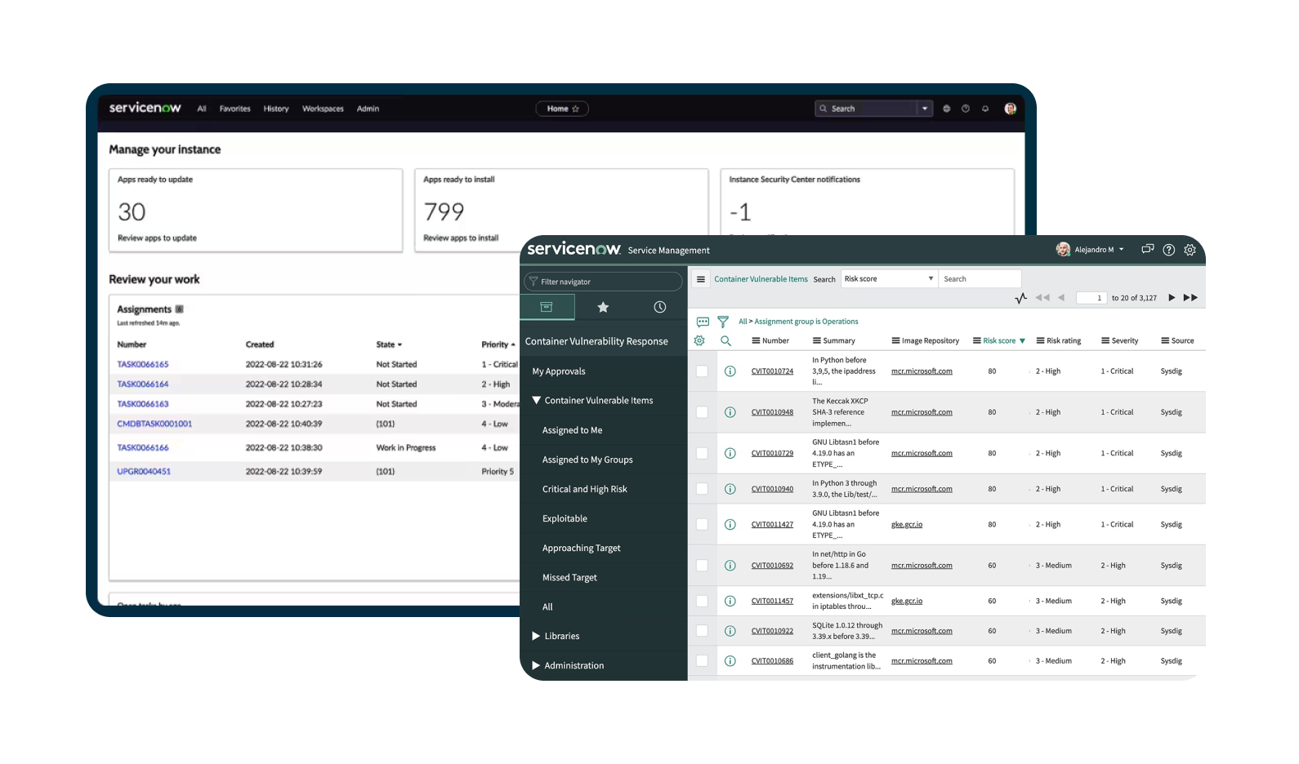This screenshot has height=764, width=1299.
Task: Open the Admin menu in back window
Action: [x=368, y=109]
